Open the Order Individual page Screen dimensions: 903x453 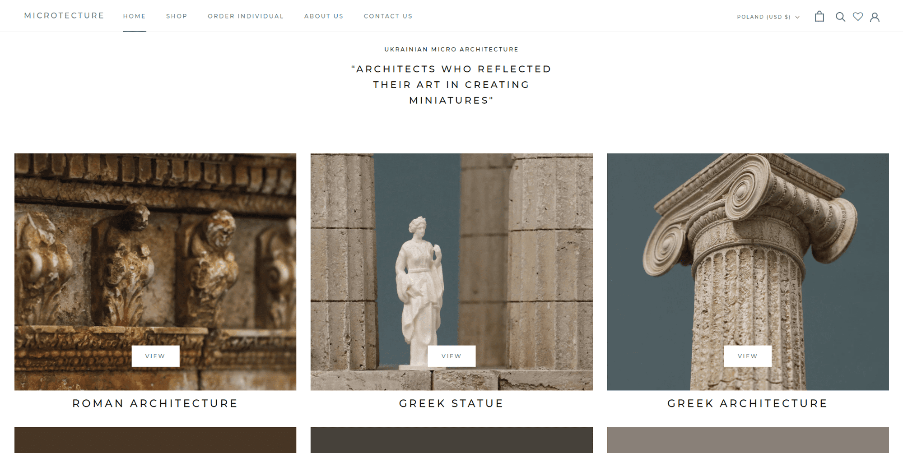(246, 16)
